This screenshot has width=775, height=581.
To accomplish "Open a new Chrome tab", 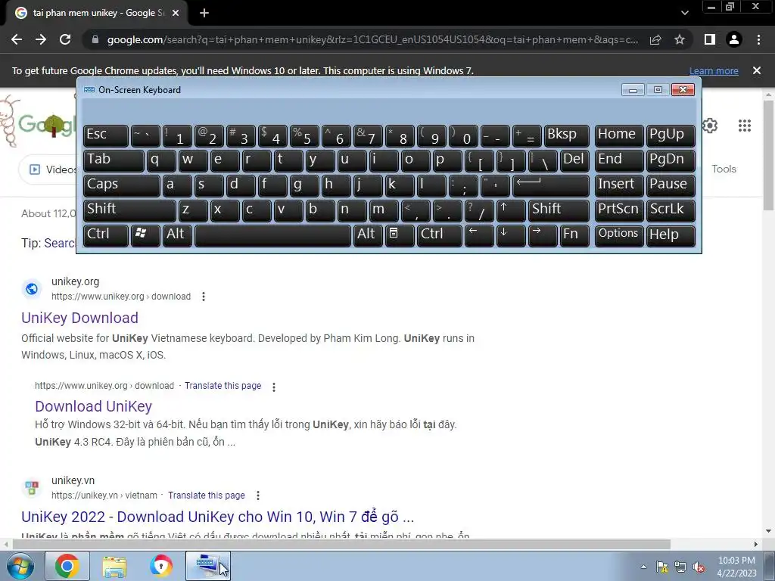I will tap(204, 13).
